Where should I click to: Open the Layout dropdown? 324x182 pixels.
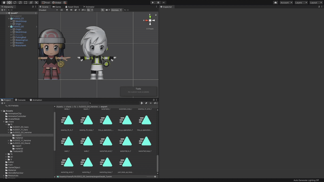[x=316, y=2]
